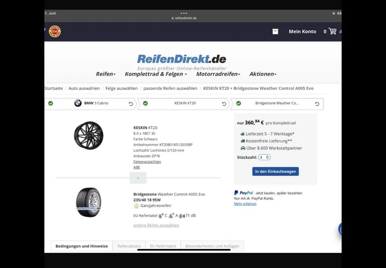Open the Bedingungen und Hinweise tab
This screenshot has width=386, height=268.
[x=81, y=246]
